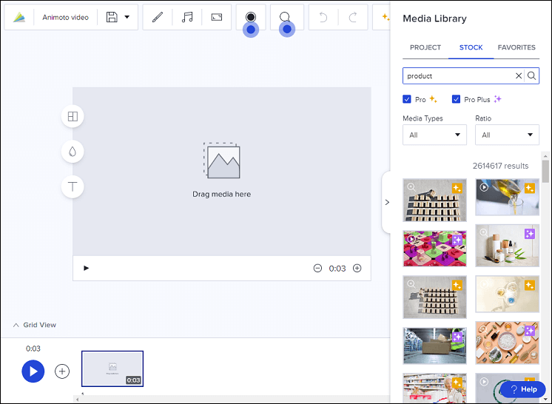Click the scrollbar up arrow in results
552x404 pixels.
[x=545, y=155]
